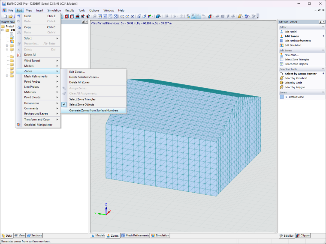The image size is (326, 244).
Task: Click the Default Zone color swatch
Action: pos(282,97)
